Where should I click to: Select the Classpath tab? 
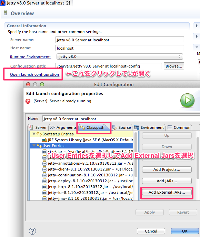click(94, 127)
